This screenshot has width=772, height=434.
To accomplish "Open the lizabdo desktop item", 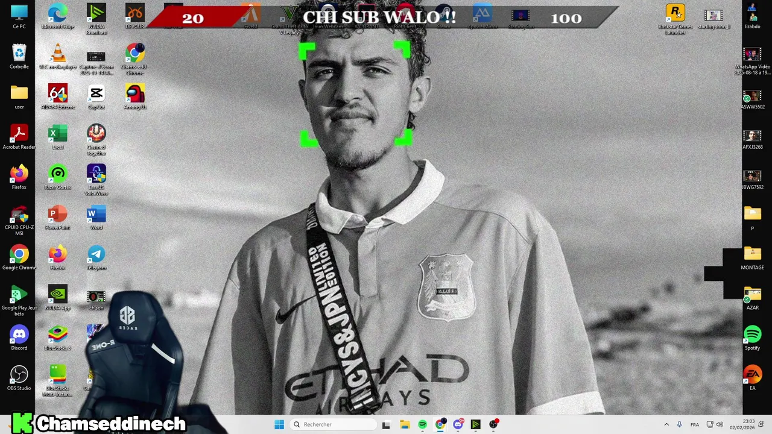I will (x=753, y=16).
